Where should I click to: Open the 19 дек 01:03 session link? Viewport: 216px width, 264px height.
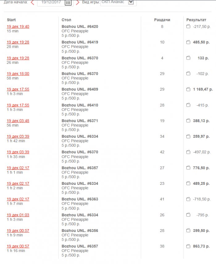tap(18, 215)
